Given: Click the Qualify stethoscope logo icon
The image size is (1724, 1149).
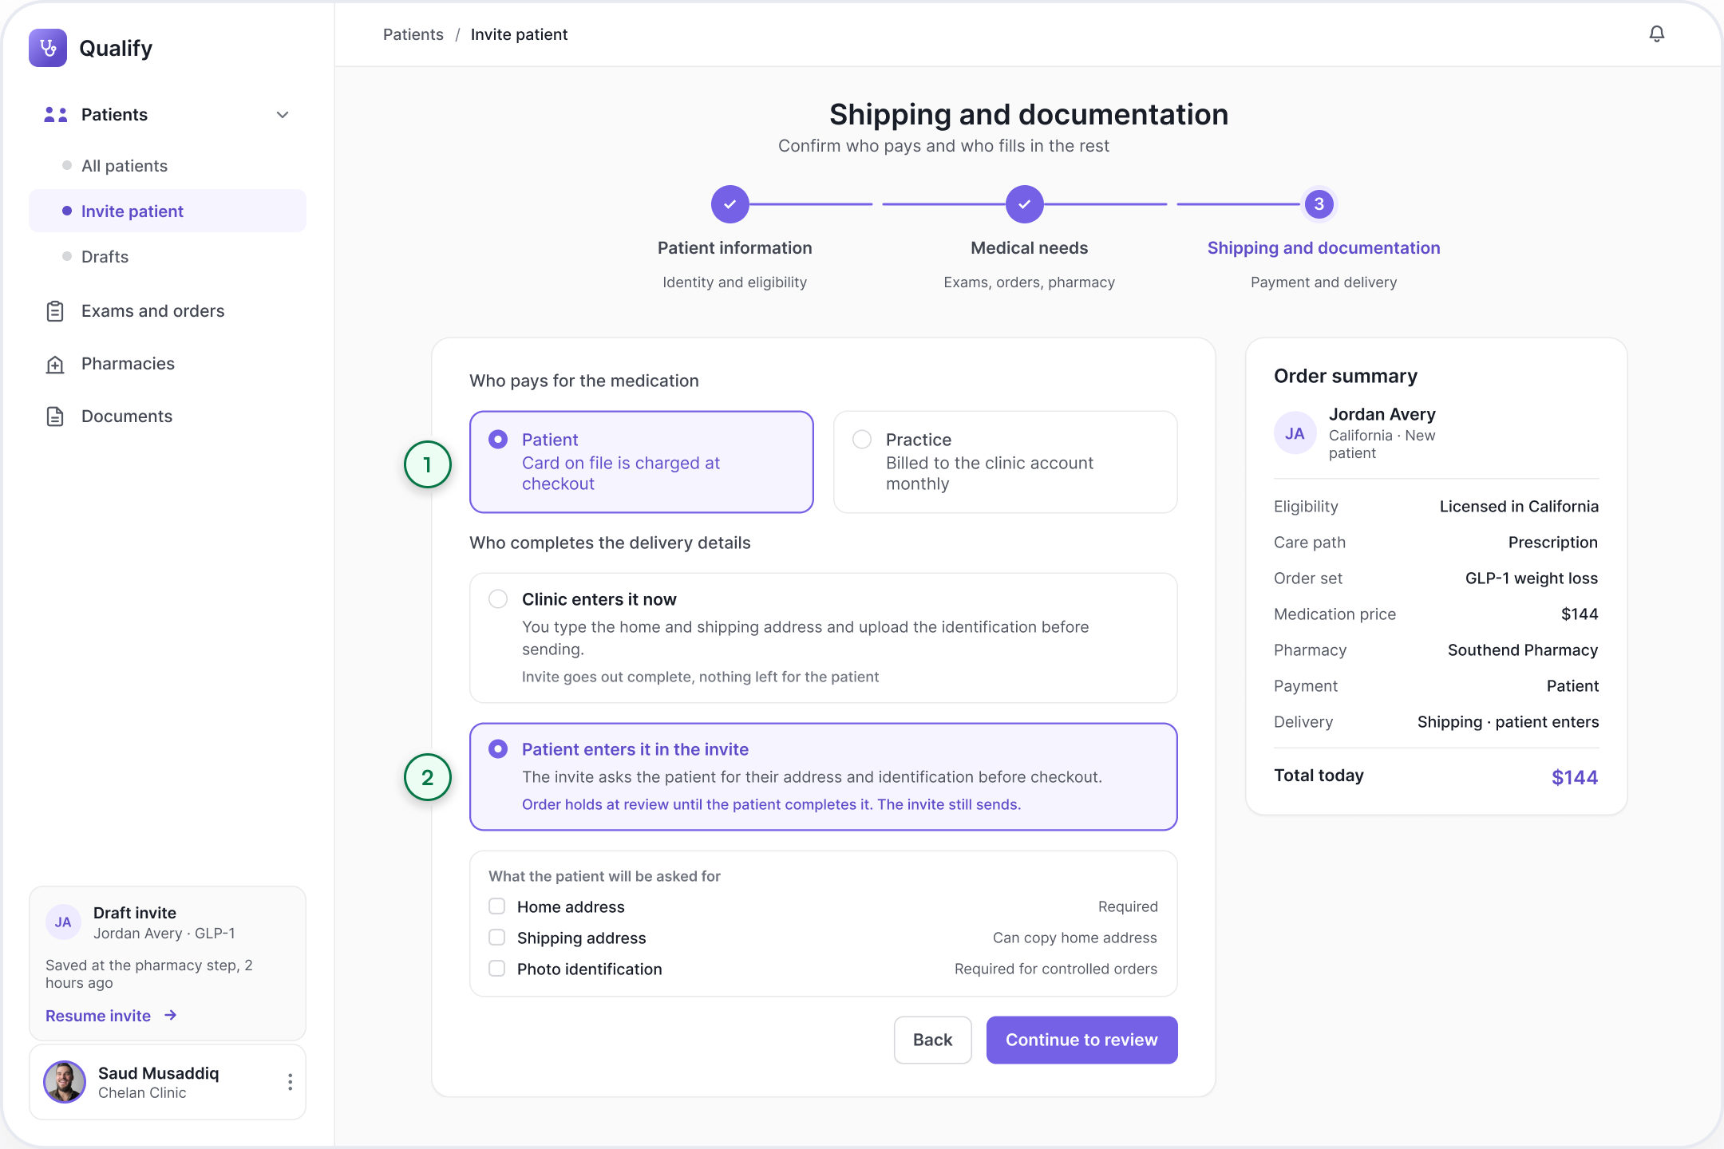Looking at the screenshot, I should 48,48.
